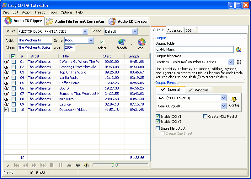This screenshot has width=251, height=179.
Task: Open the freedb menu
Action: [x=40, y=12]
